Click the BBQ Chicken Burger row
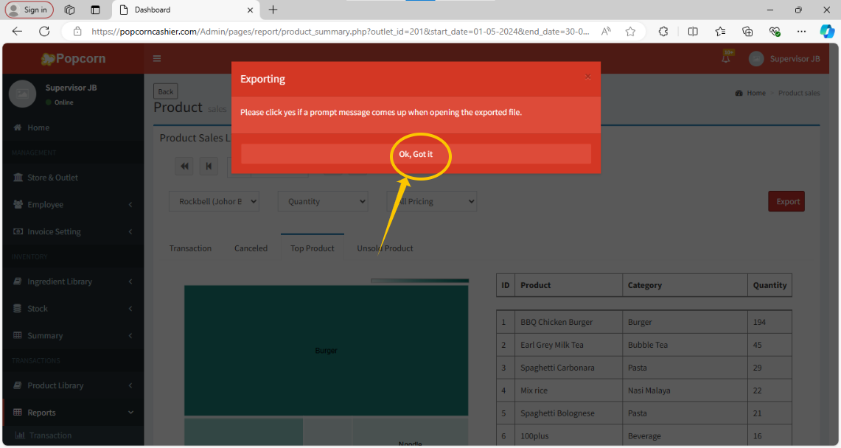 point(643,322)
